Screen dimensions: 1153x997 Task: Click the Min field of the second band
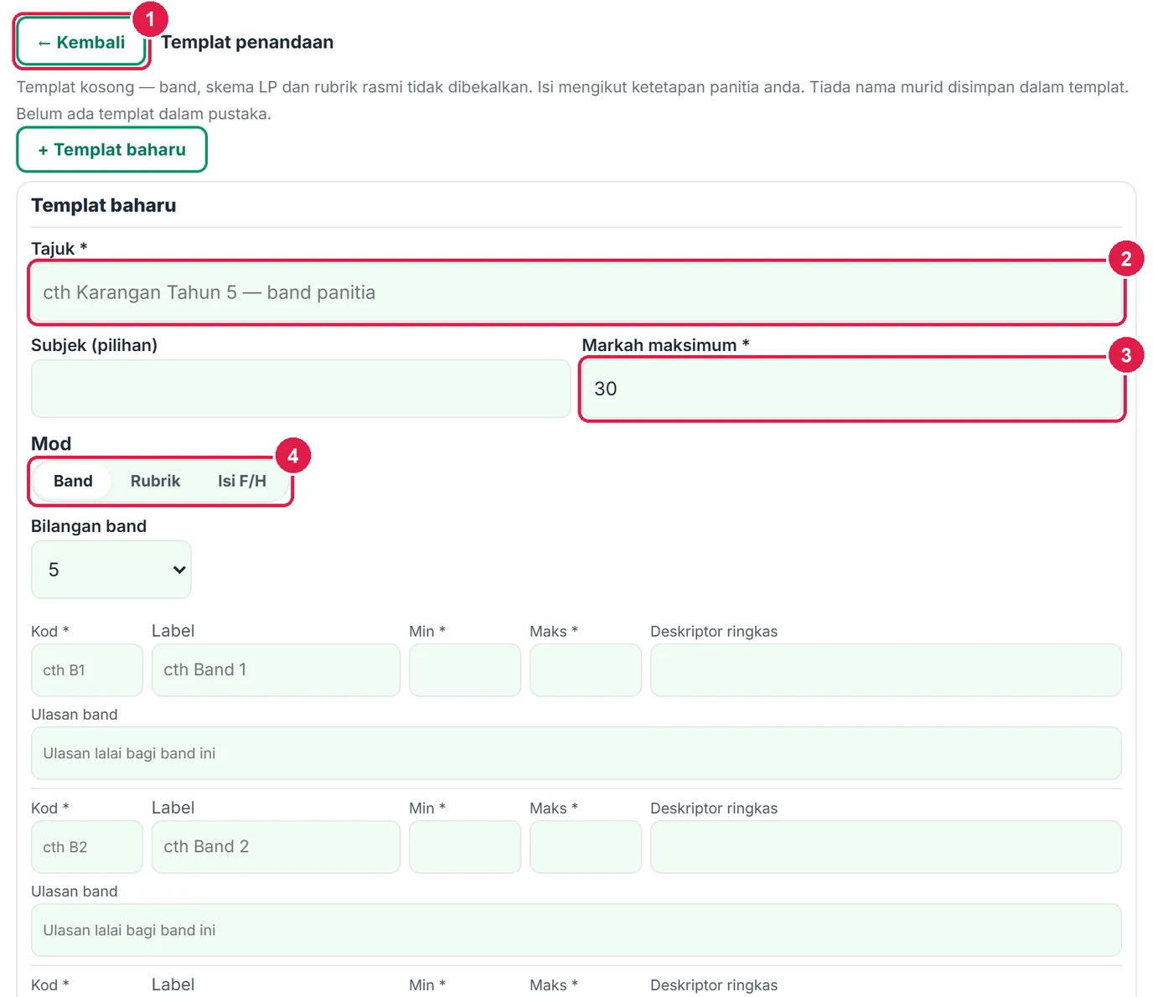(x=465, y=847)
